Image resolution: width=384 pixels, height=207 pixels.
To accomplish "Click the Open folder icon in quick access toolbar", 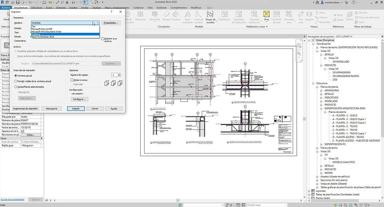I will pos(13,2).
